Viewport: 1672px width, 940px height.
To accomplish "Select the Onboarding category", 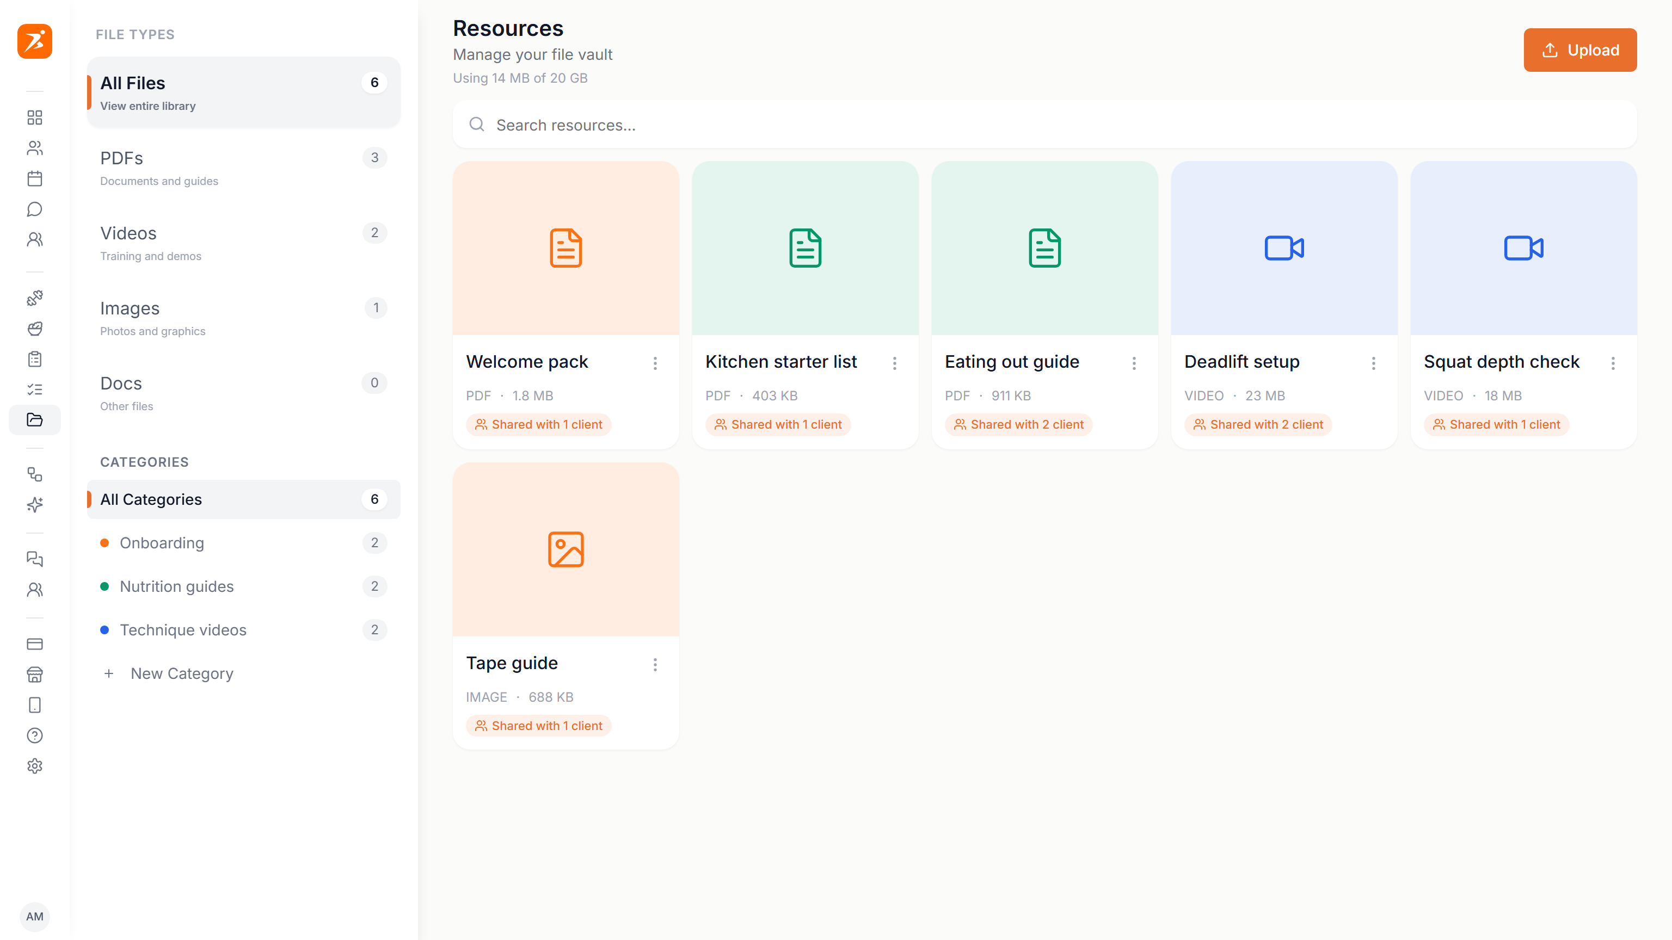I will click(243, 543).
